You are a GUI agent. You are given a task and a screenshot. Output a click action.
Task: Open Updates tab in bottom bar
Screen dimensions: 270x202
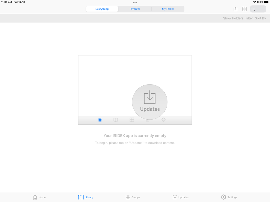pos(180,197)
